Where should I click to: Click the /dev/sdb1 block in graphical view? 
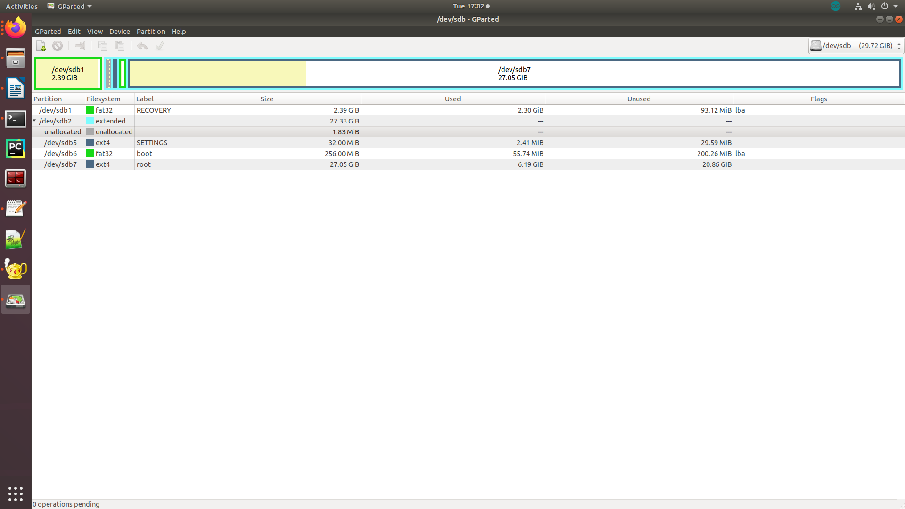[67, 74]
